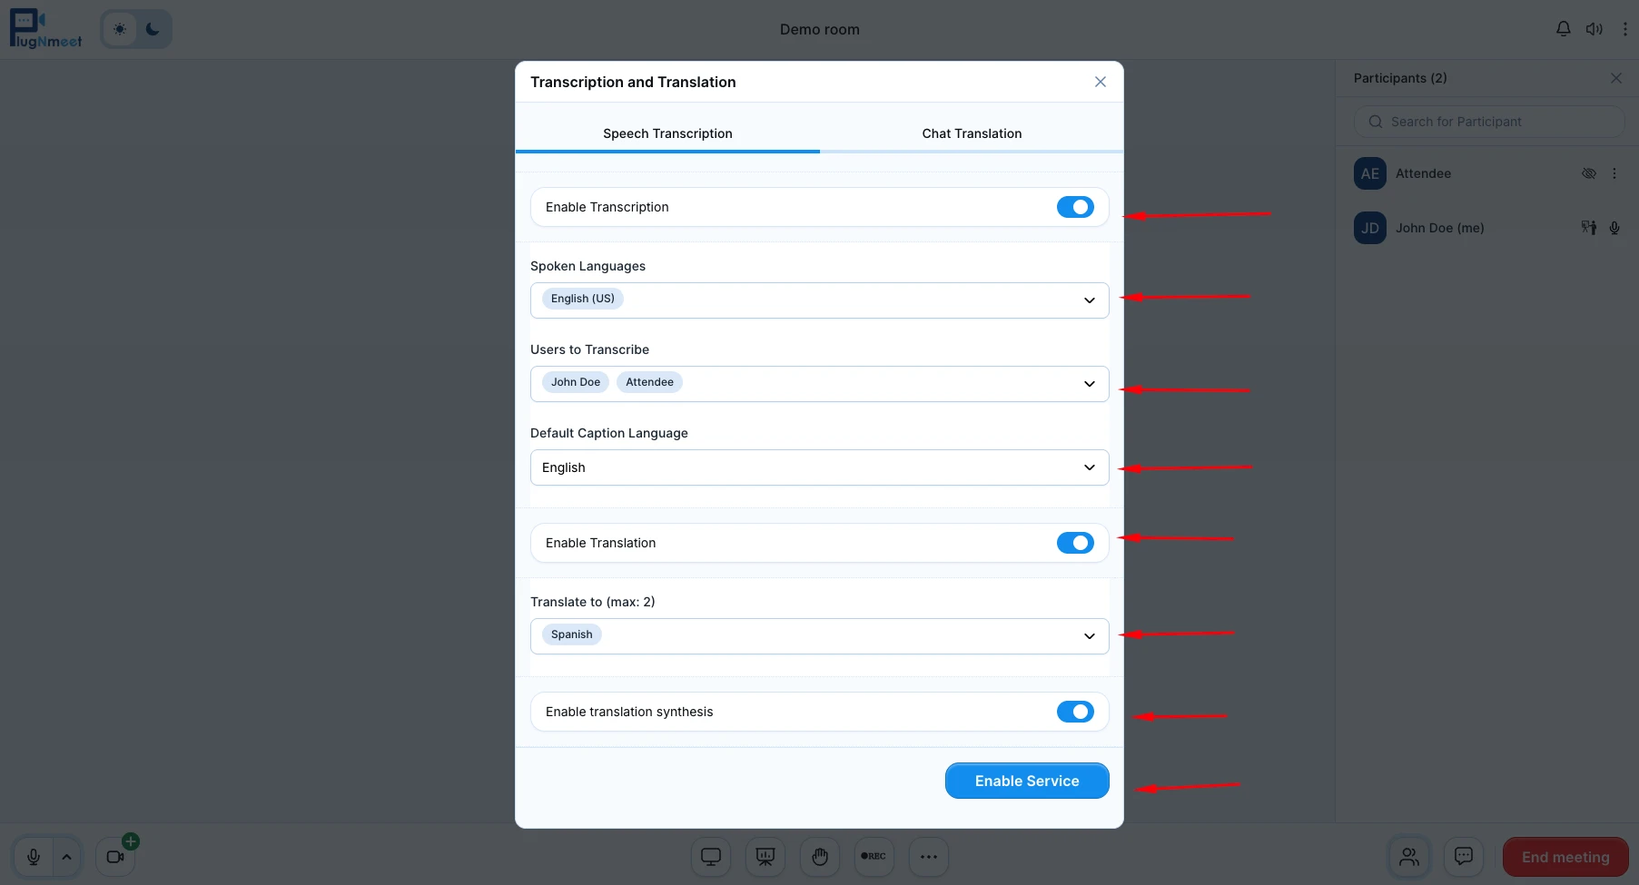Turn off Enable translation synthesis switch

tap(1075, 712)
